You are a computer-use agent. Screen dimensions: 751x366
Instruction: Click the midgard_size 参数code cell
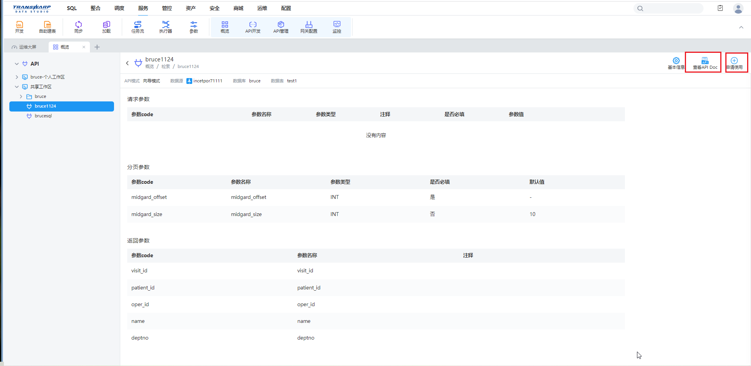click(147, 214)
